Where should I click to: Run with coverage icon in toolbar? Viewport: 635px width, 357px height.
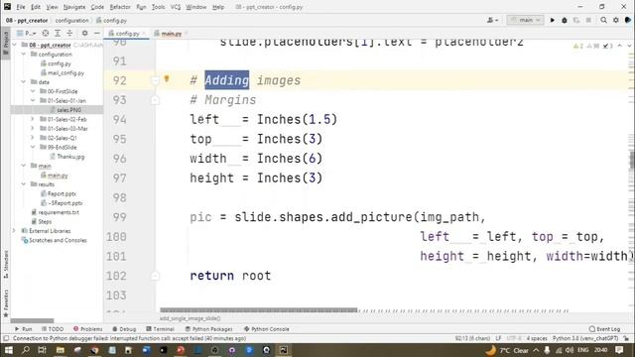pyautogui.click(x=576, y=20)
